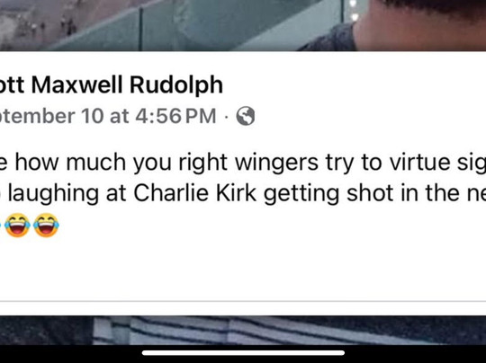Click the words "Charlie Kirk" in the post
Viewport: 486px width, 363px height.
point(195,193)
